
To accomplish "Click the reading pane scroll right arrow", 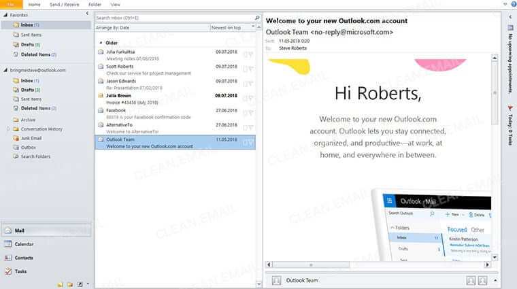I will click(487, 265).
